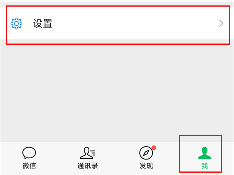Tap the chat bubble icon for 微信
Screen dimensions: 234x175
pyautogui.click(x=29, y=153)
